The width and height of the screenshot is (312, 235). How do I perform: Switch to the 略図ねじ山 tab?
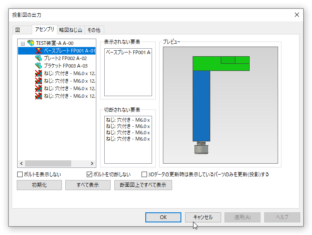[71, 30]
